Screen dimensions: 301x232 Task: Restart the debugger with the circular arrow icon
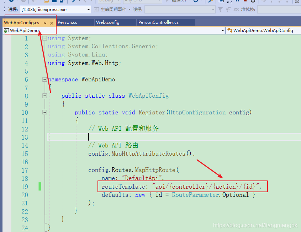coord(252,2)
